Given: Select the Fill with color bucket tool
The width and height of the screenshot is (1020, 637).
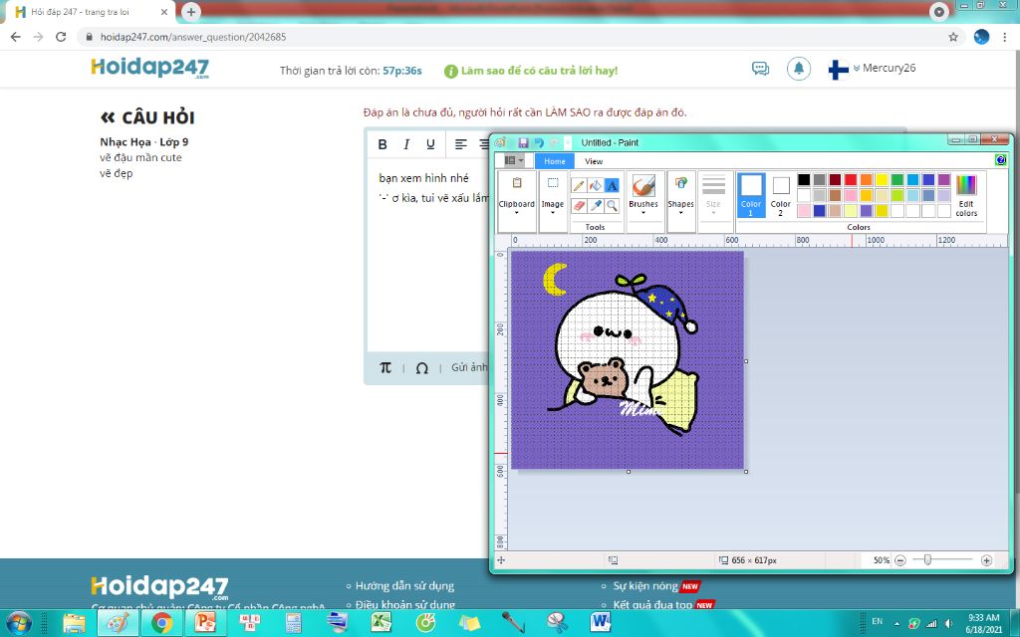Looking at the screenshot, I should pos(596,186).
